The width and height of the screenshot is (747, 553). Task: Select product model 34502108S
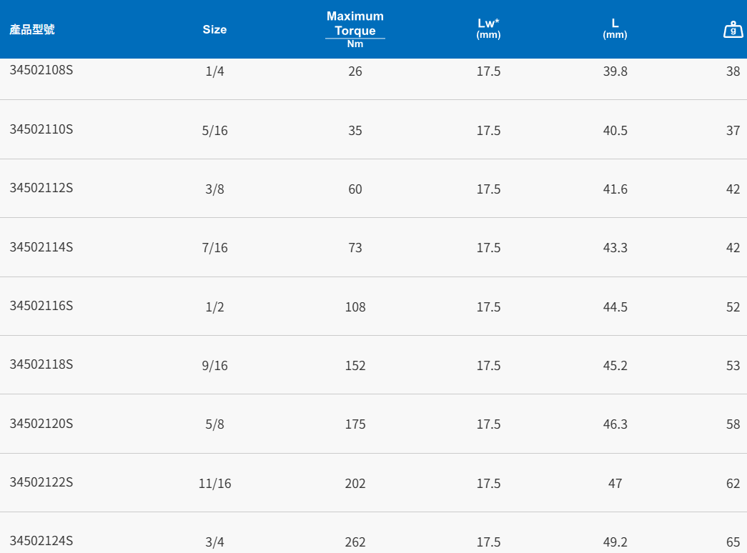click(x=41, y=70)
